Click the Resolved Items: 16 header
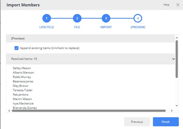The width and height of the screenshot is (183, 129). pos(24,59)
